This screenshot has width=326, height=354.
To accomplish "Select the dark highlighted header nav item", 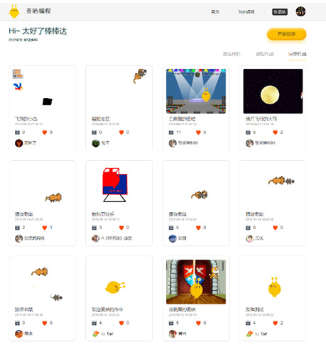I will pyautogui.click(x=280, y=12).
